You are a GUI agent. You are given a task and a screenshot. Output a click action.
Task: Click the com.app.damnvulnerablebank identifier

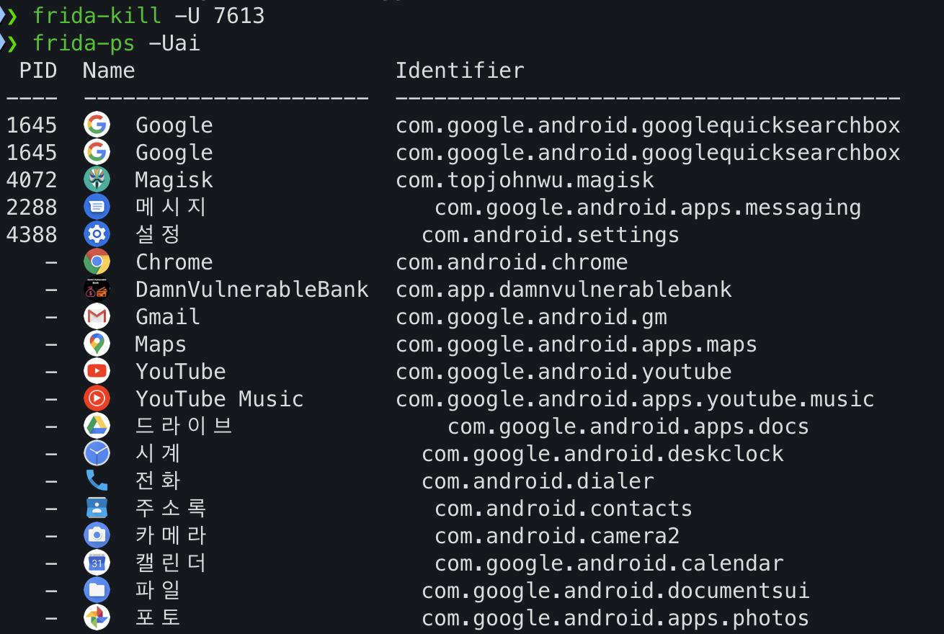point(564,290)
